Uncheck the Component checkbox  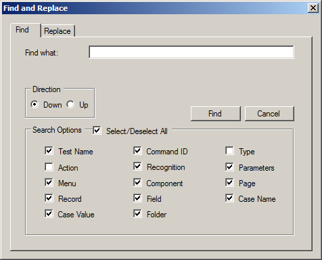pyautogui.click(x=137, y=183)
